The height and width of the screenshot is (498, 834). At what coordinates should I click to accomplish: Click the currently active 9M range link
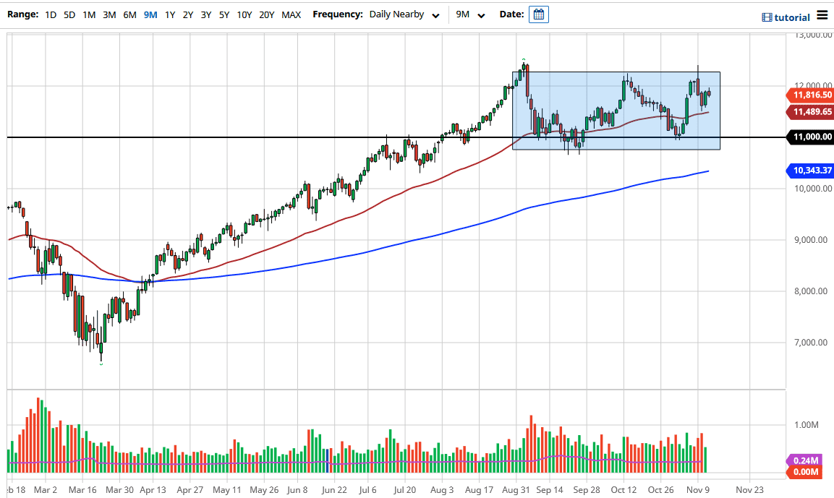(150, 14)
